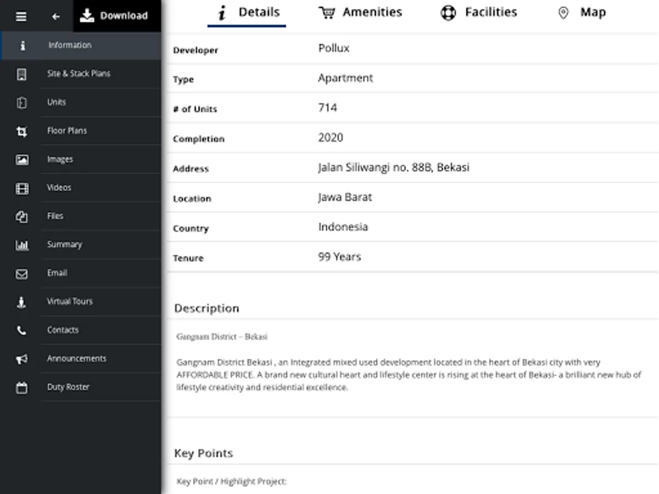Open the hamburger menu icon
The image size is (659, 494).
[21, 16]
